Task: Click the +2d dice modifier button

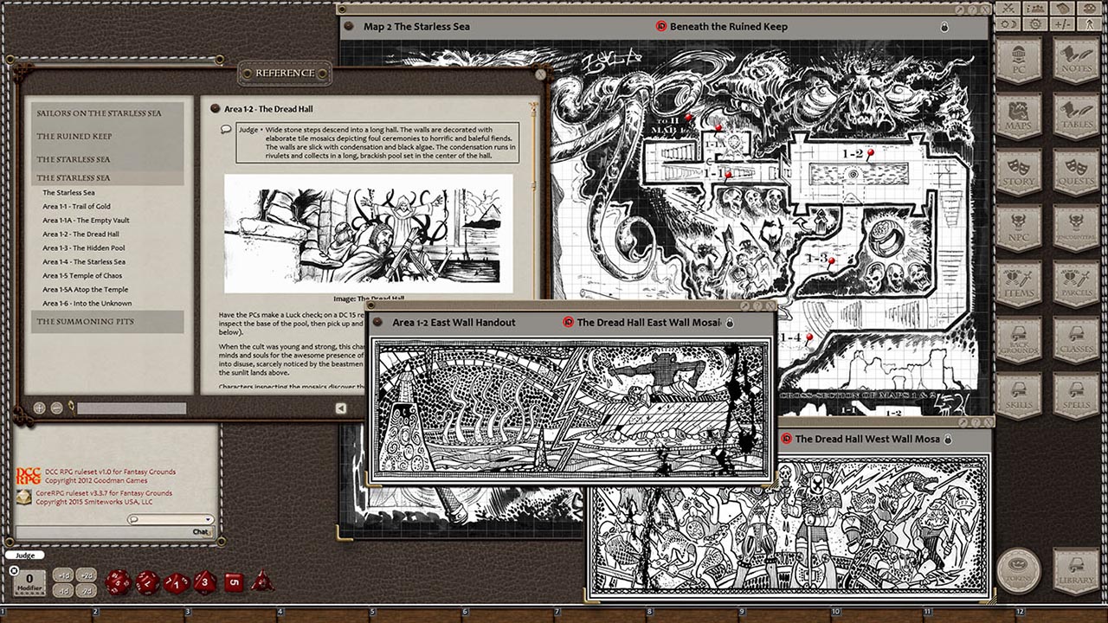Action: click(87, 575)
